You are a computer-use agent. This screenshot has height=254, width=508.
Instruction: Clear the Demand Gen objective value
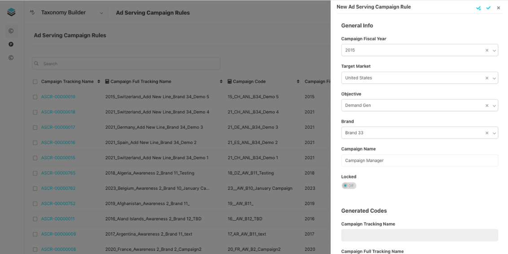(487, 106)
